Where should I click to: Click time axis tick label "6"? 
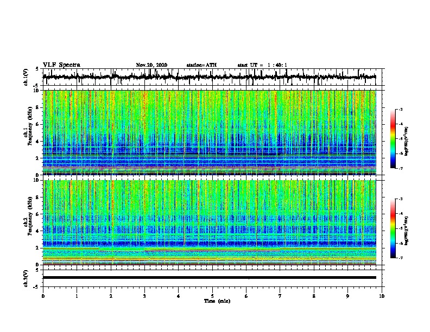coord(246,296)
